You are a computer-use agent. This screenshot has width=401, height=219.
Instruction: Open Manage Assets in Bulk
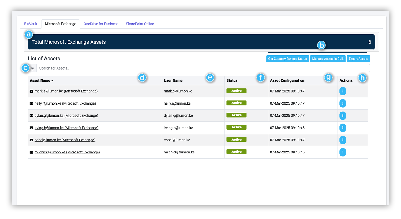328,59
